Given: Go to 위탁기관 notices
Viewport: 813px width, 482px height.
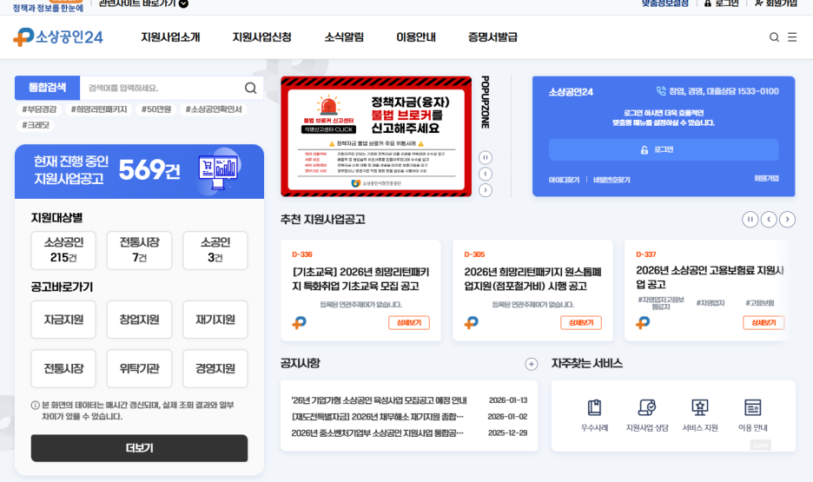Looking at the screenshot, I should pos(139,369).
